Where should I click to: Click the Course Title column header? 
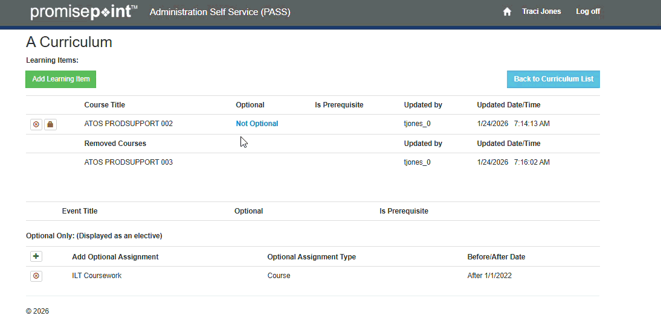(105, 105)
